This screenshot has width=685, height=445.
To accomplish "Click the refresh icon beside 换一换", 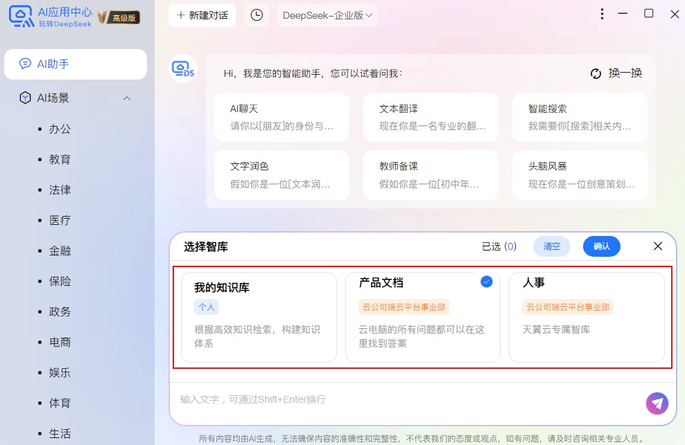I will click(x=596, y=74).
